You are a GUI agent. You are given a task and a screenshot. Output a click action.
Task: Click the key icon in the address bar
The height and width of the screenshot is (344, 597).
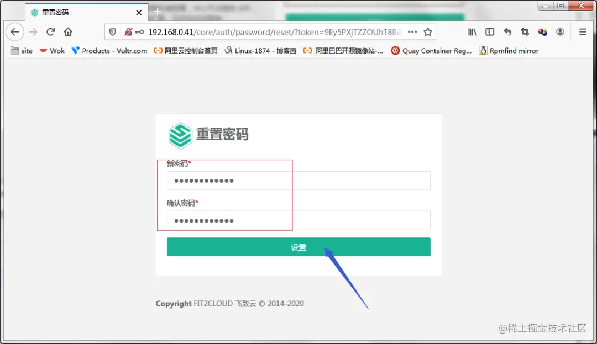tap(139, 32)
